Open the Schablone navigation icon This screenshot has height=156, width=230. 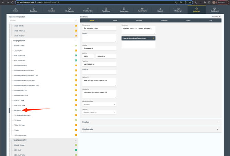pyautogui.click(x=33, y=10)
